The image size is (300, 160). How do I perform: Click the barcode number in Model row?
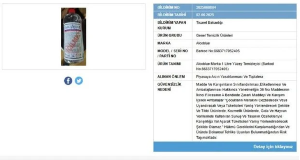click(x=218, y=51)
